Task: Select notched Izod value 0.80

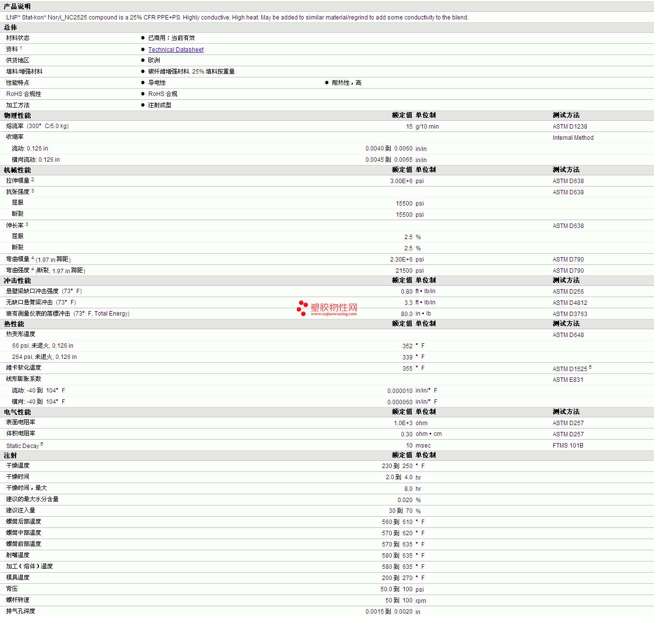Action: tap(407, 292)
